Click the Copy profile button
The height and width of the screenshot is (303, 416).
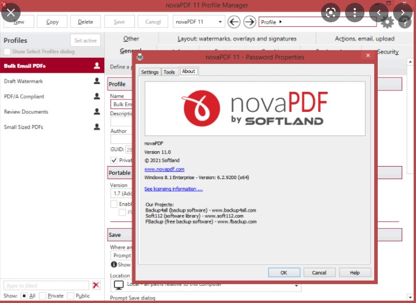[x=52, y=22]
